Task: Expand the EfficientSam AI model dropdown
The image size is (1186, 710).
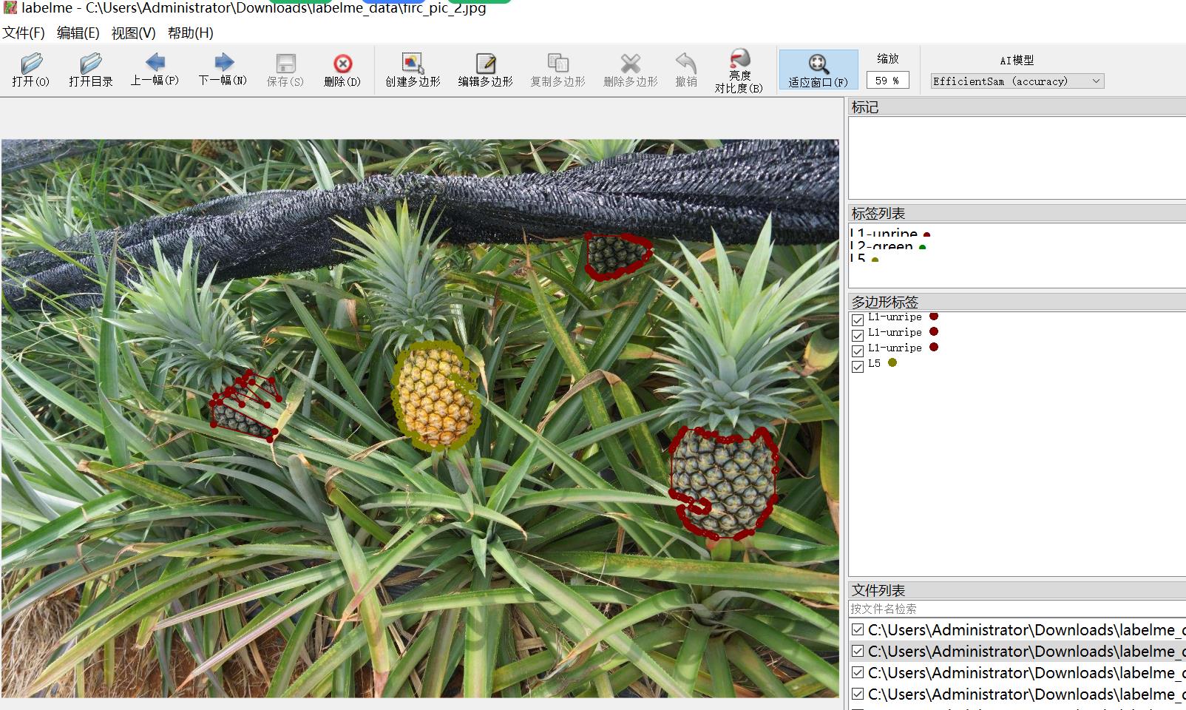Action: [x=1017, y=81]
